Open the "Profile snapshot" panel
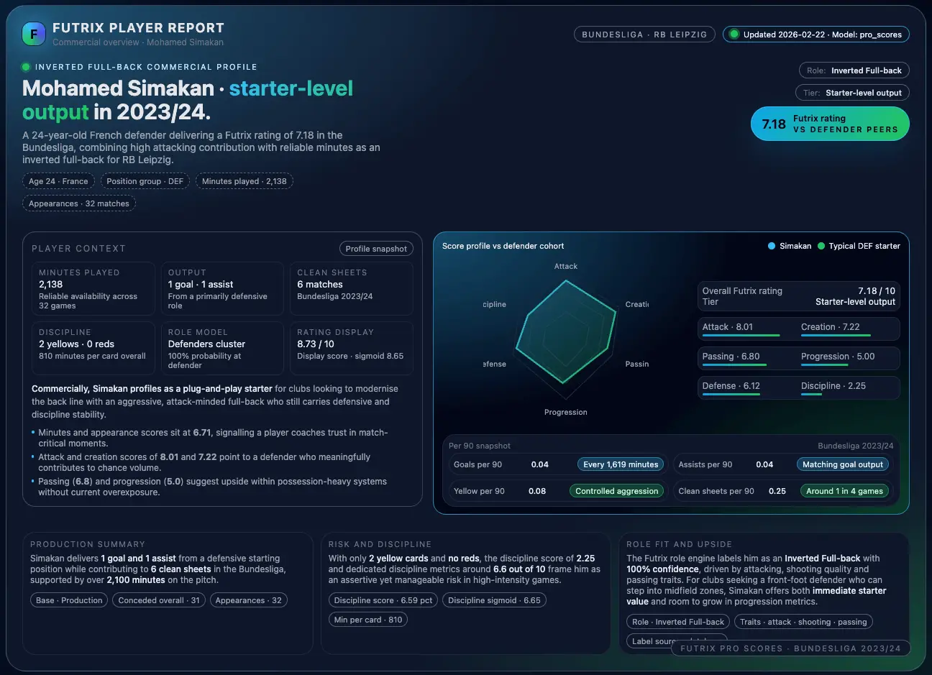 pyautogui.click(x=376, y=248)
